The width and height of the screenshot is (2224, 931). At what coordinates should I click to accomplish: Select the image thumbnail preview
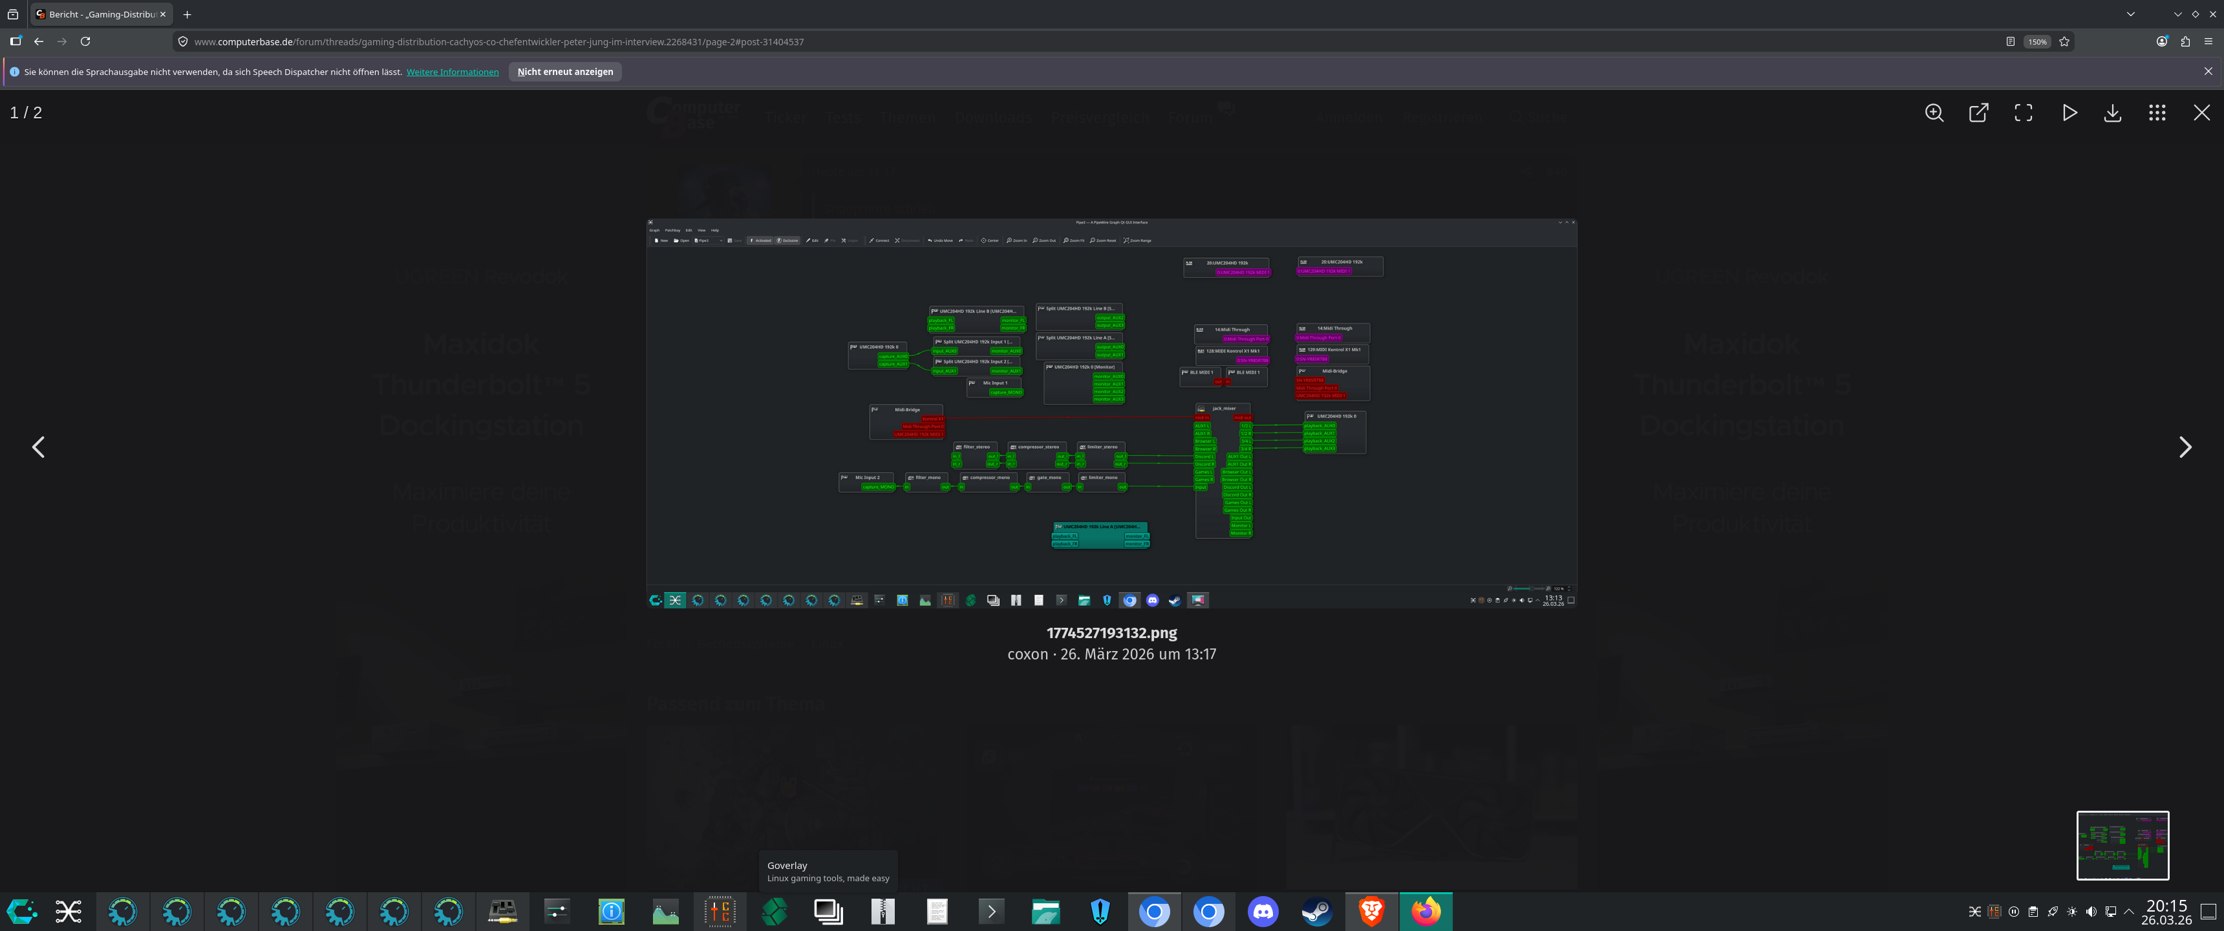point(2122,844)
